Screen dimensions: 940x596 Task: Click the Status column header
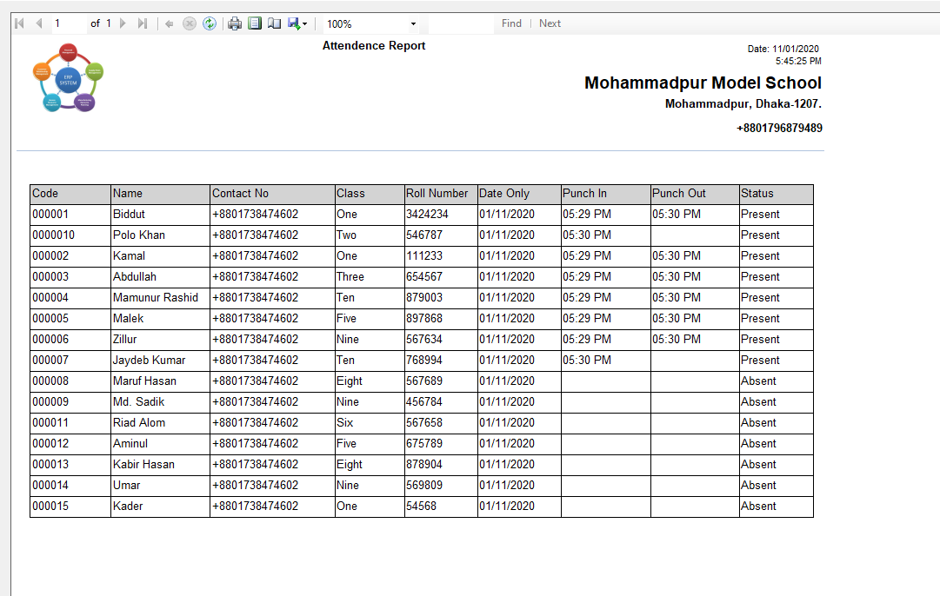point(777,194)
